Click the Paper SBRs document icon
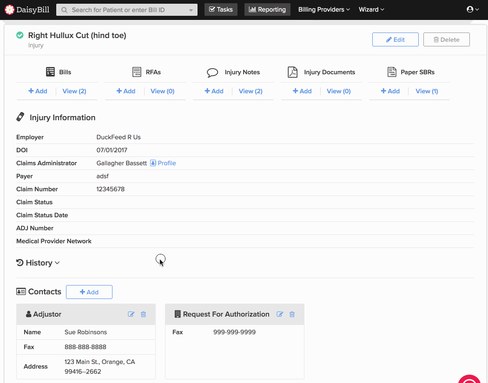Screen dimensions: 488x383 (x=392, y=72)
